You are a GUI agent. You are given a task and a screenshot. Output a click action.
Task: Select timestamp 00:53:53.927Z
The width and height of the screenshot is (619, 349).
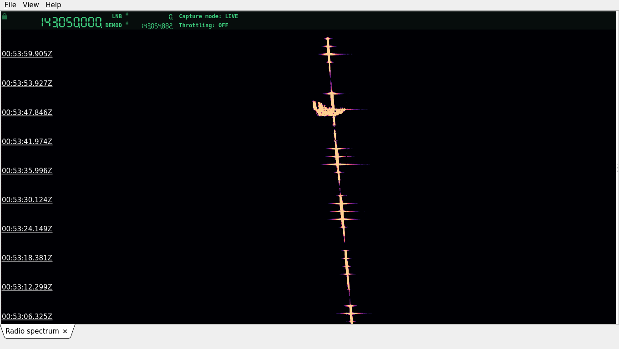pyautogui.click(x=27, y=83)
